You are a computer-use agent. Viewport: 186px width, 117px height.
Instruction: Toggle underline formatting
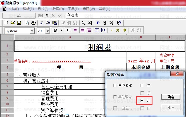click(x=68, y=30)
